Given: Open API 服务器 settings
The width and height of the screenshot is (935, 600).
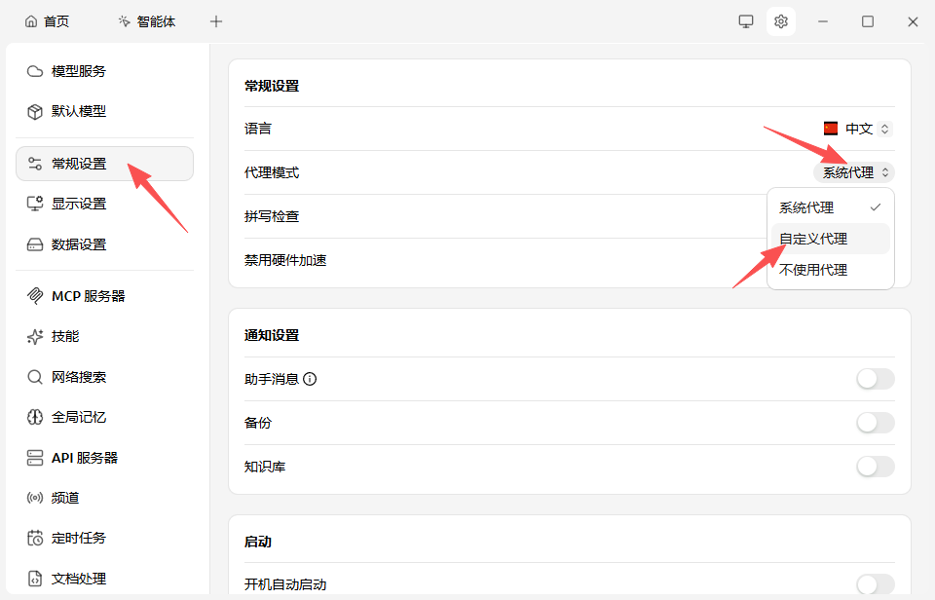Looking at the screenshot, I should pos(104,458).
